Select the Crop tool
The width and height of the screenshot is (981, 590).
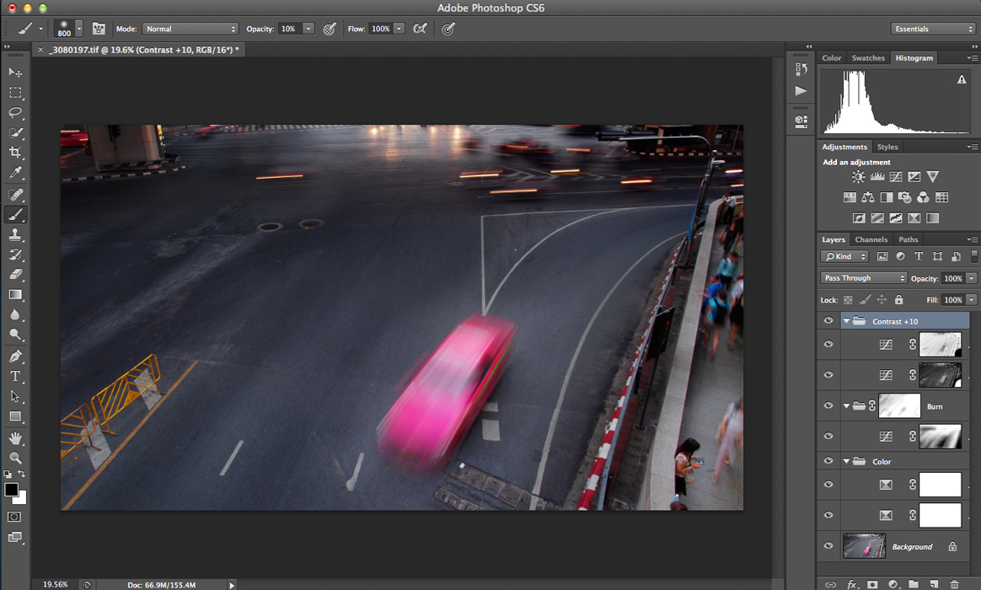coord(15,153)
